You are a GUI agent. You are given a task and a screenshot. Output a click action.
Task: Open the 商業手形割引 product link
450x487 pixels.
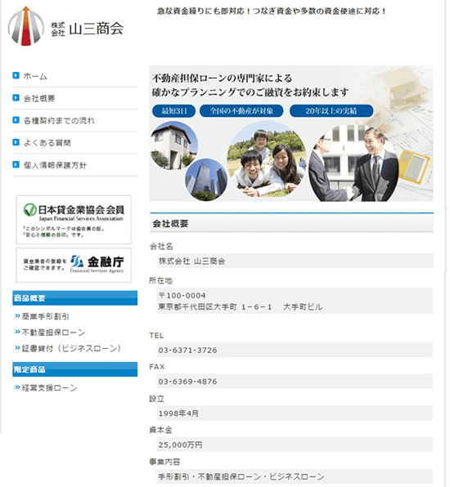coord(45,316)
